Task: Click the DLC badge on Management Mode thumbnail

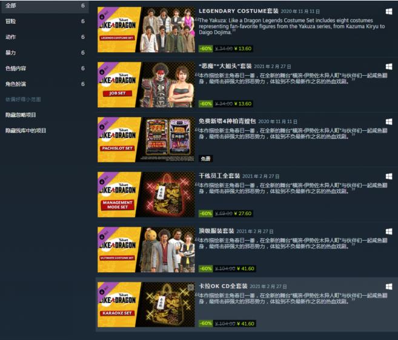Action: coord(105,181)
